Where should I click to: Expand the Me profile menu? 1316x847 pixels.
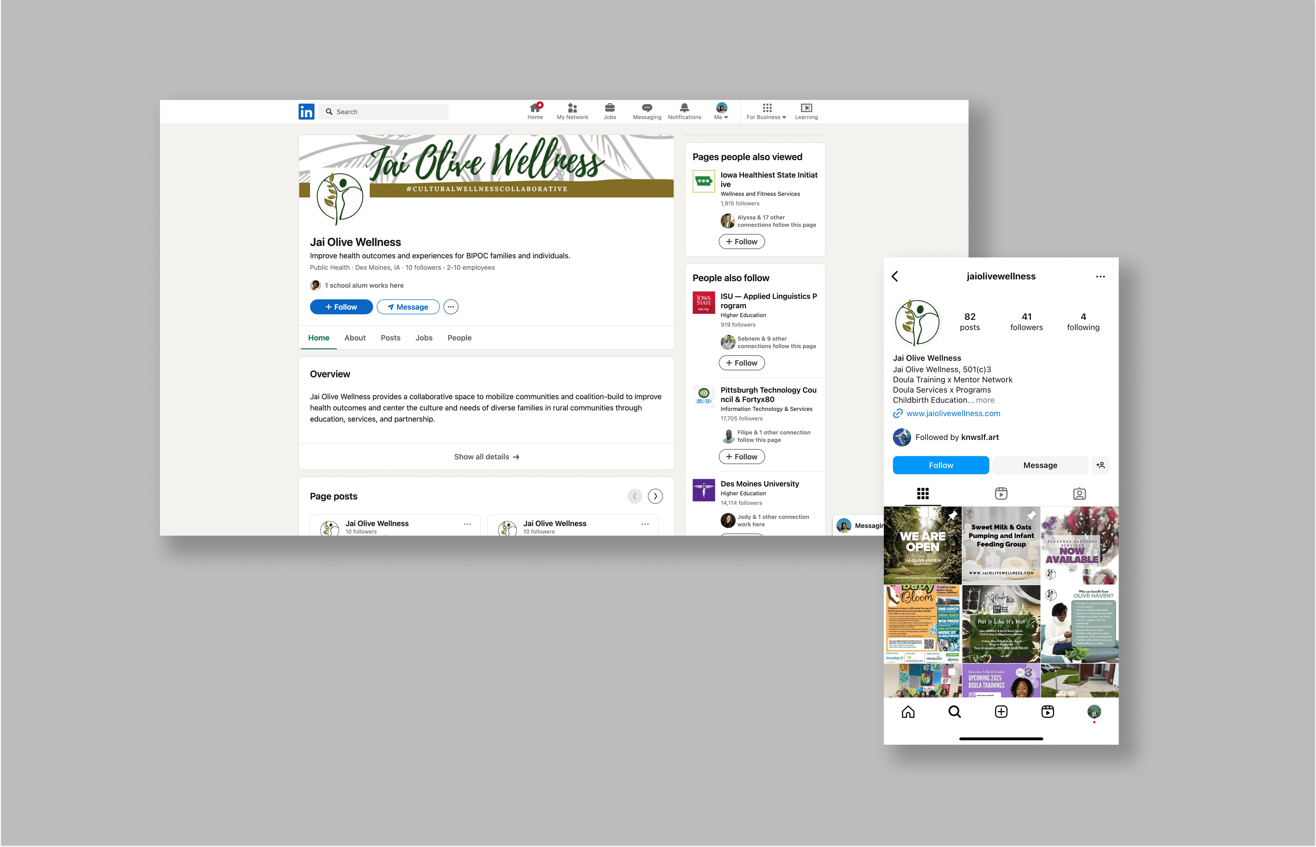(x=721, y=111)
